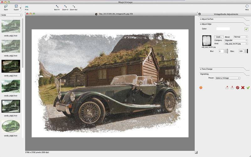Viewport: 251px width, 157px height.
Task: Click the document window green zoom button
Action: click(34, 14)
